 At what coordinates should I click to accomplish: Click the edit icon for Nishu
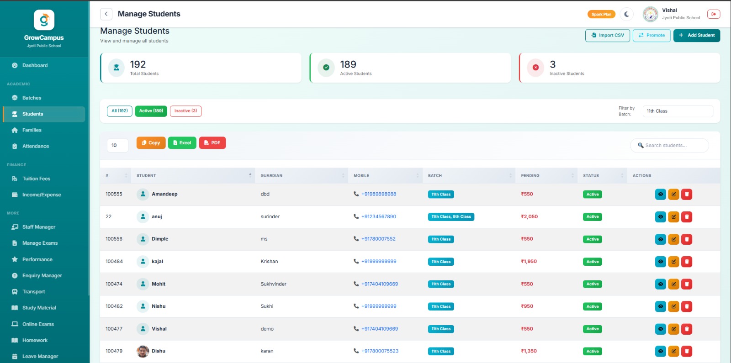tap(673, 306)
